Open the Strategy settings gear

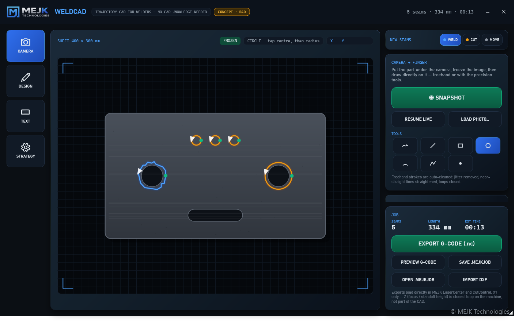click(x=26, y=151)
